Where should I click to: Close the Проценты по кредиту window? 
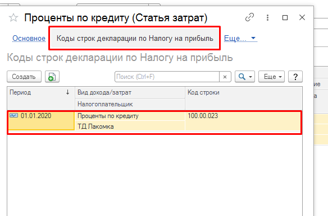[302, 17]
